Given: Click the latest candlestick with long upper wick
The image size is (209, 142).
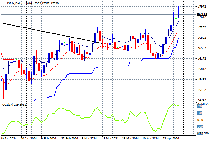Looking at the screenshot, I should point(179,15).
